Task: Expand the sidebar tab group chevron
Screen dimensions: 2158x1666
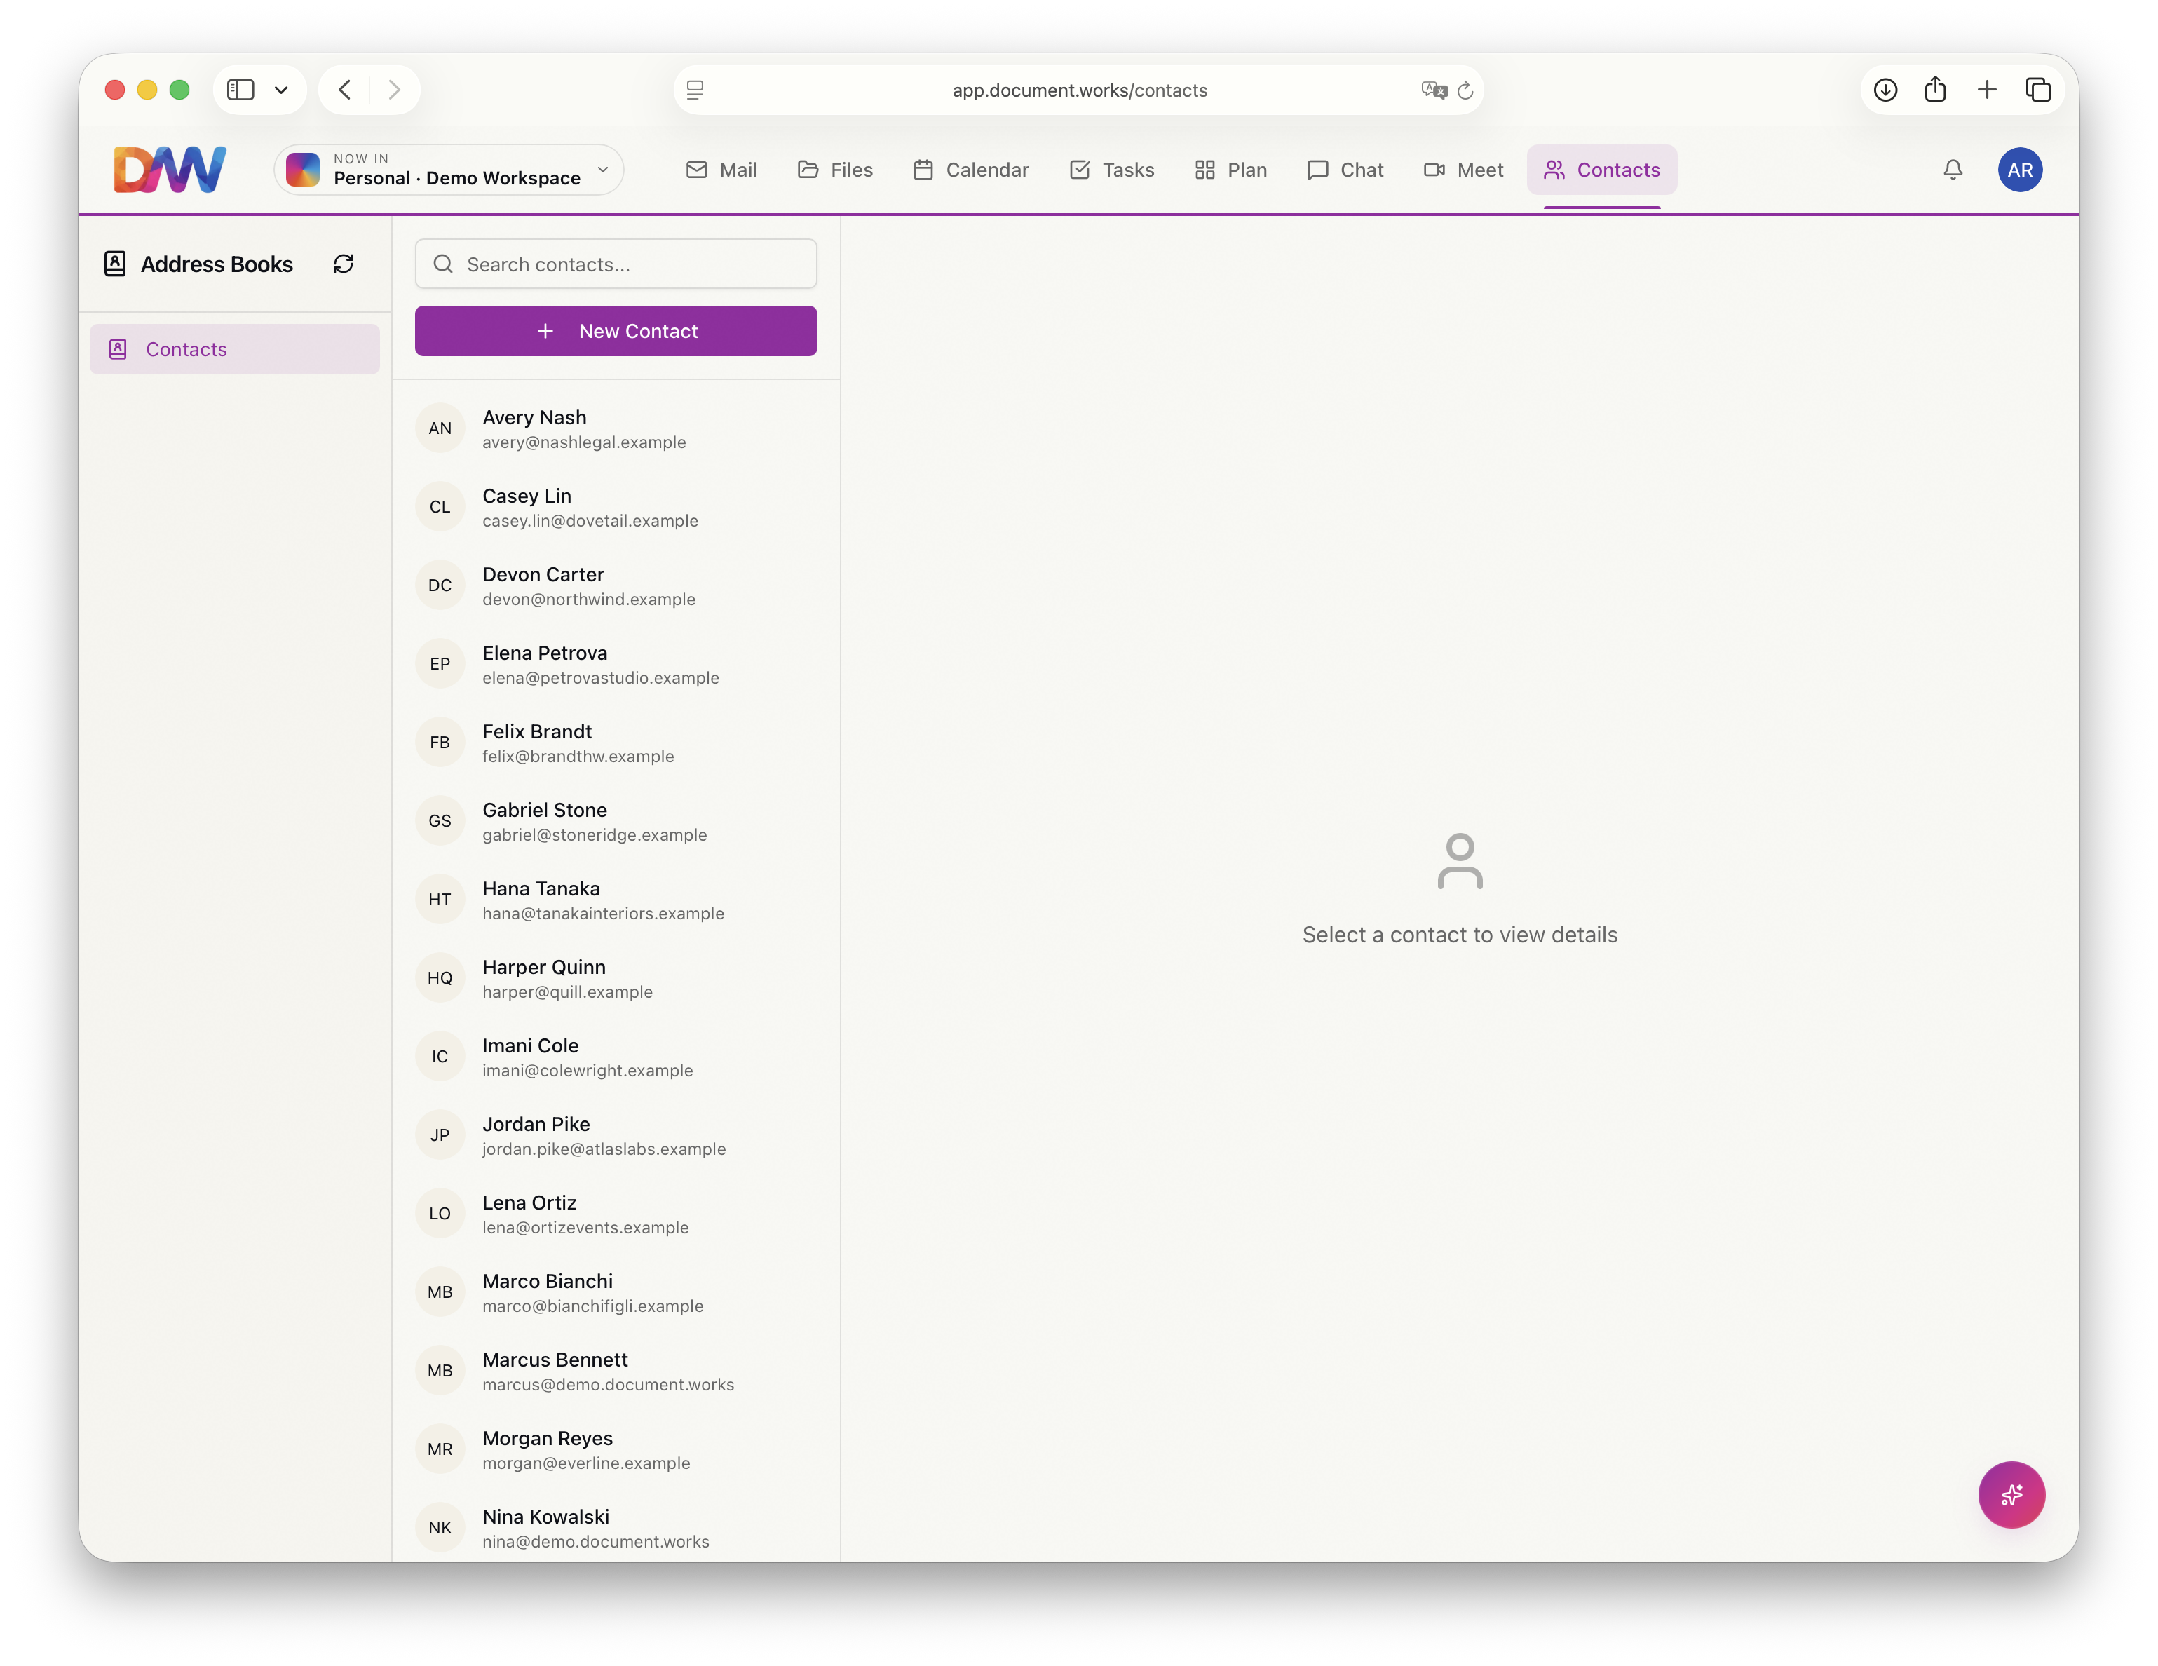Action: tap(282, 90)
